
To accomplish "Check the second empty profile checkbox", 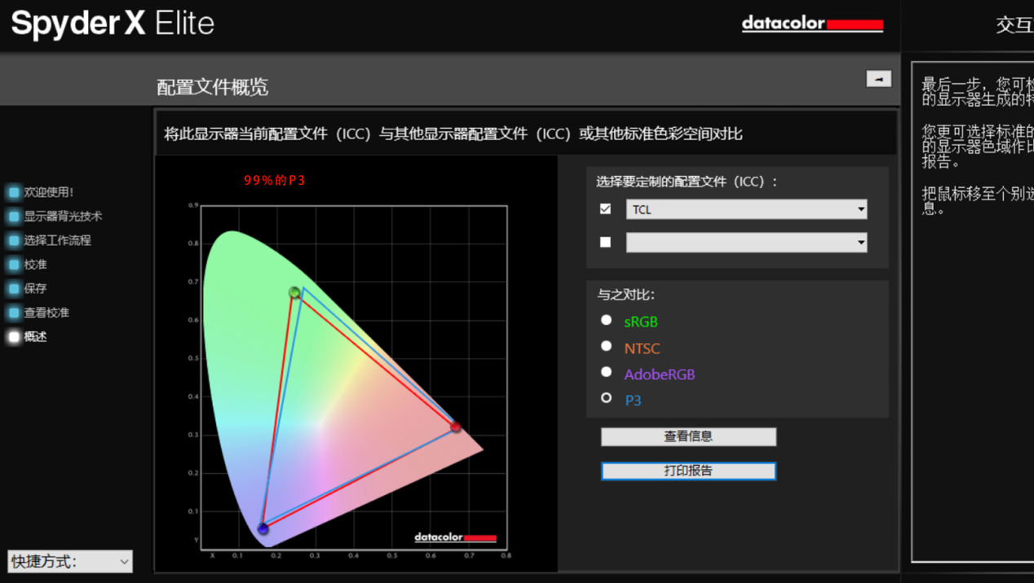I will (x=605, y=242).
